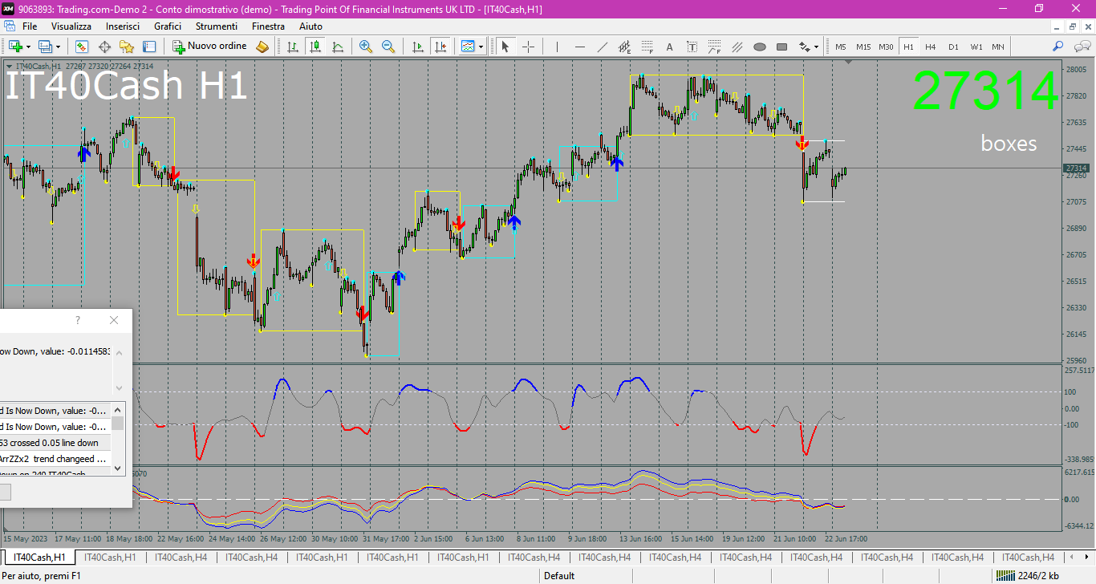The height and width of the screenshot is (584, 1096).
Task: Expand the Indicators dropdown arrow
Action: (x=481, y=47)
